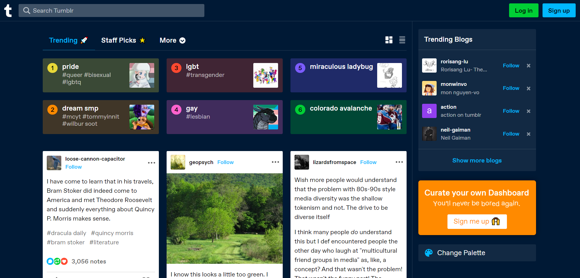Follow loose-cannon-capacitor from the post
This screenshot has height=278, width=580.
coord(73,167)
